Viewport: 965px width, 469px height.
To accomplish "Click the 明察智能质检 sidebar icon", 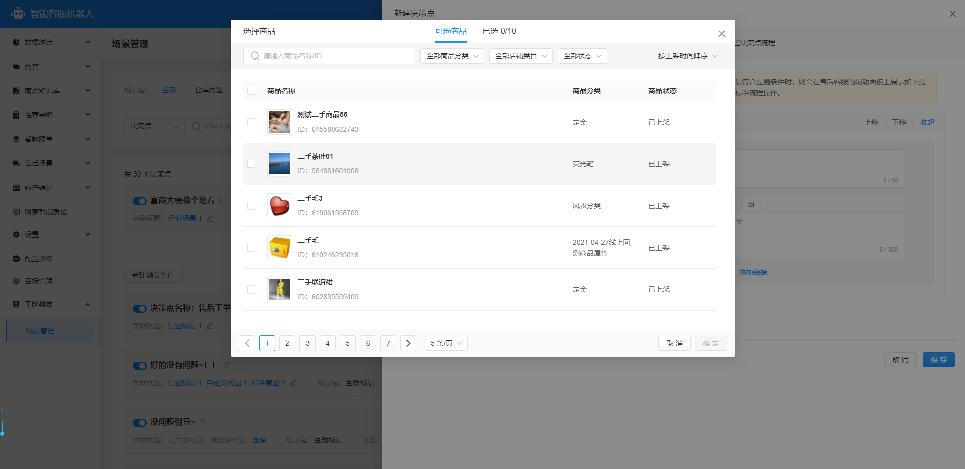I will pos(16,212).
